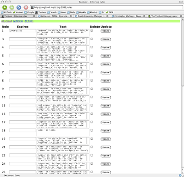Open the Daily bookmarks folder

[71, 12]
